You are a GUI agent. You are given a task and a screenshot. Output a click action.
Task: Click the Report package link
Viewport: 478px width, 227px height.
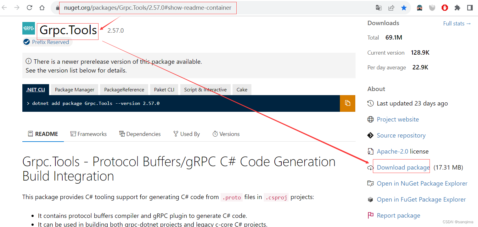pos(398,215)
